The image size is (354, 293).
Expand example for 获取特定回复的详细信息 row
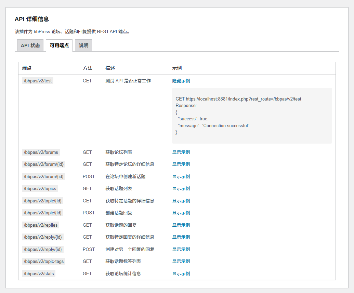click(181, 237)
